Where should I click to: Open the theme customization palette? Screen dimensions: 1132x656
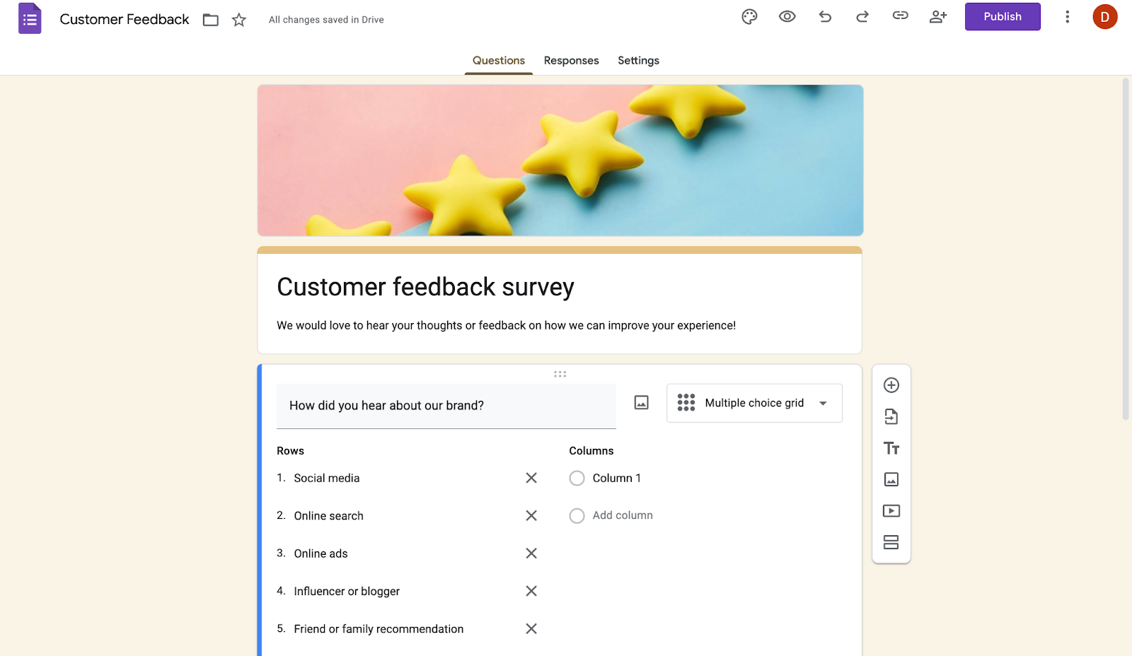click(749, 16)
